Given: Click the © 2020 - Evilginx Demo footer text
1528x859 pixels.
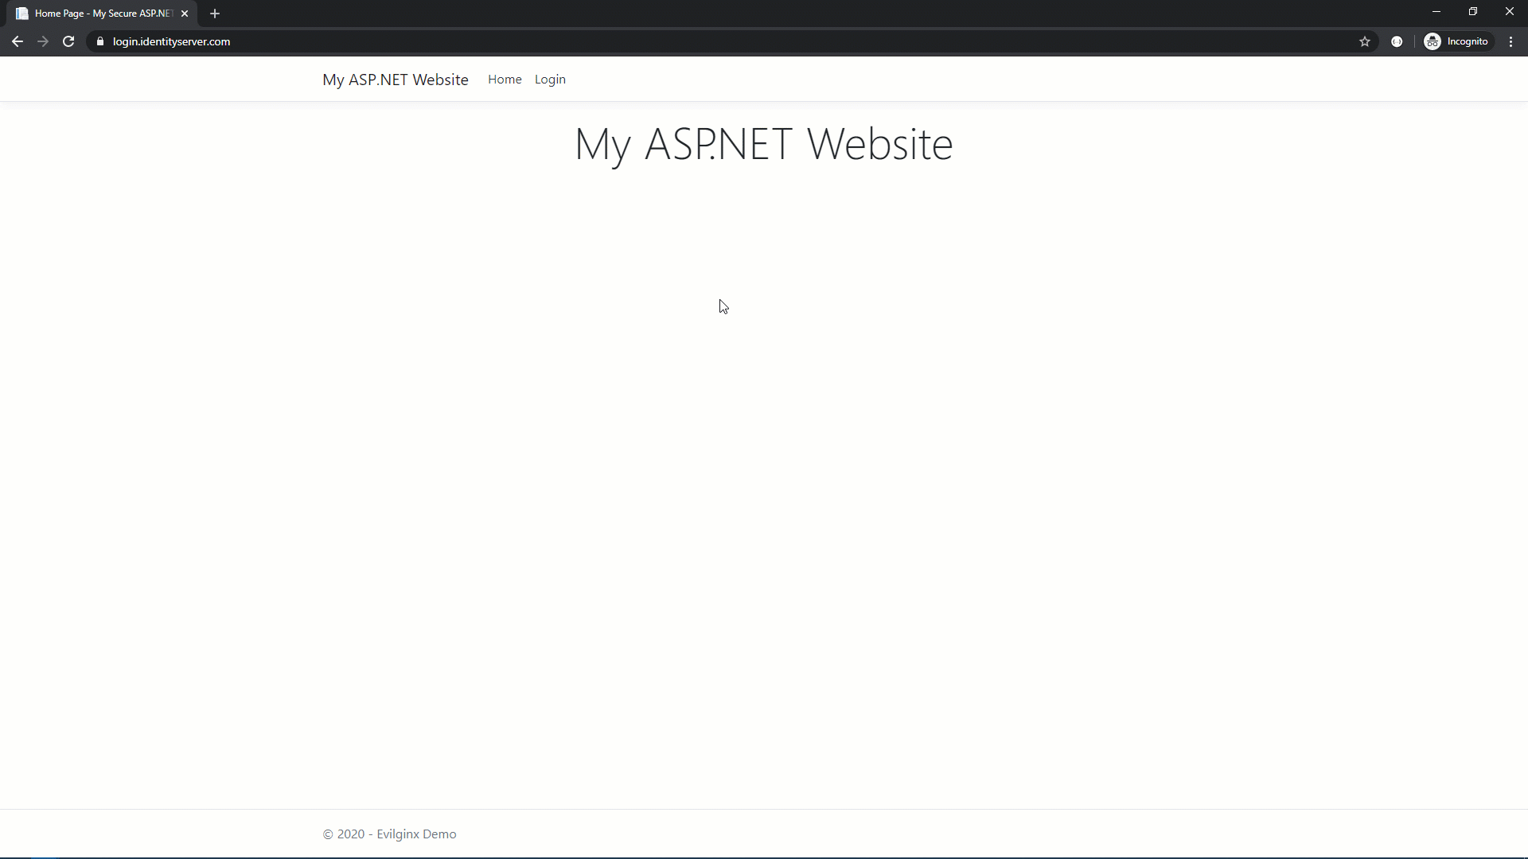Looking at the screenshot, I should 389,834.
